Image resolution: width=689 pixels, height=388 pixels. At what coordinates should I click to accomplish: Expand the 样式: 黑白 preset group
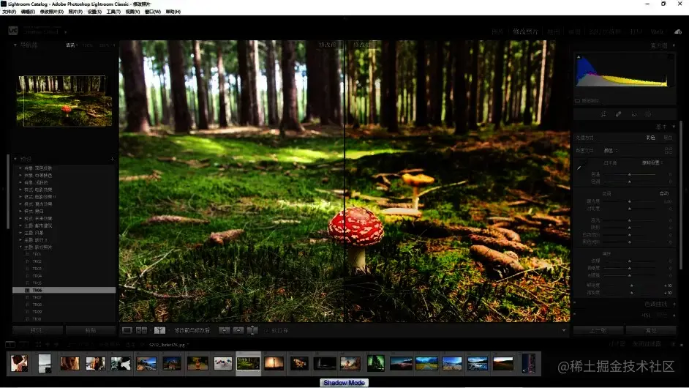click(x=20, y=211)
